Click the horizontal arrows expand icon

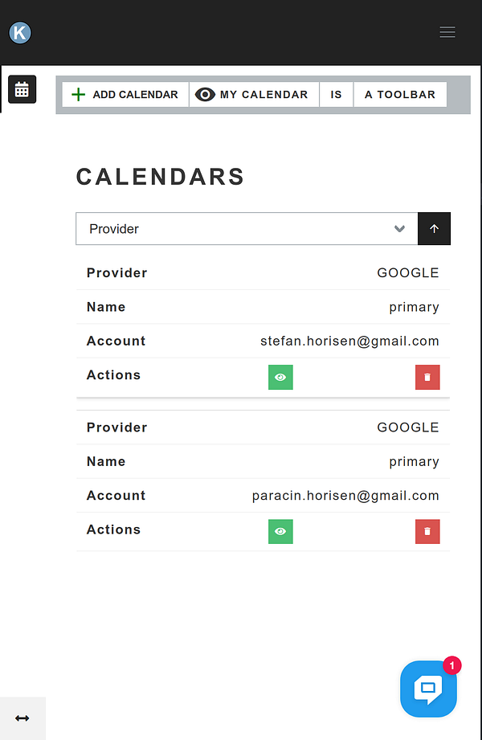[22, 718]
